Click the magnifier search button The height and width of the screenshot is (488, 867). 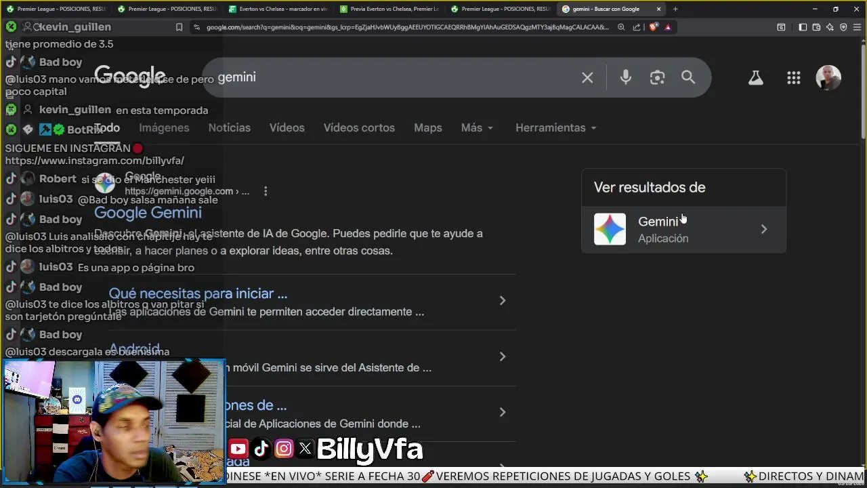688,77
